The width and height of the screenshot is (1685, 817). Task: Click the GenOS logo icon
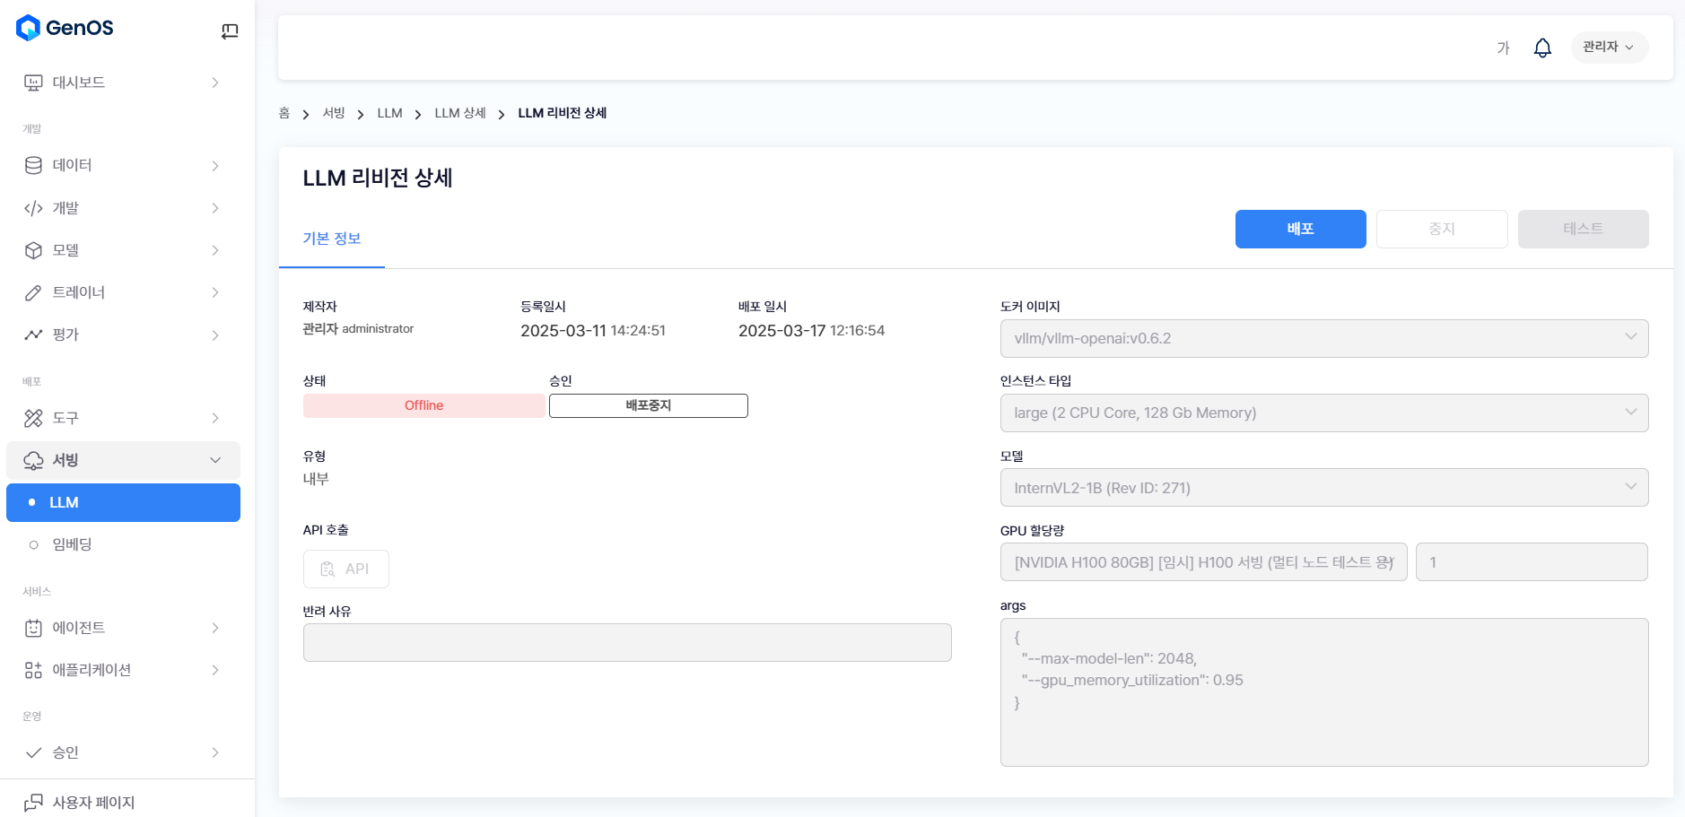(x=28, y=28)
